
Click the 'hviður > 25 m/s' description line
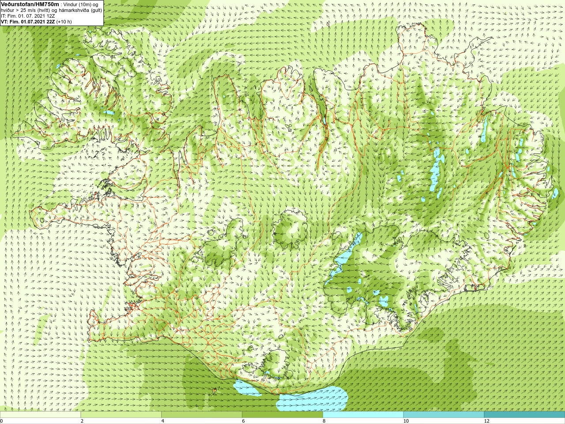point(51,10)
